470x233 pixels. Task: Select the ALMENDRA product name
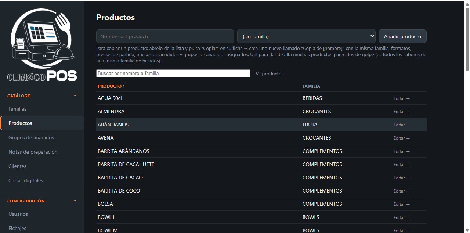click(x=111, y=111)
